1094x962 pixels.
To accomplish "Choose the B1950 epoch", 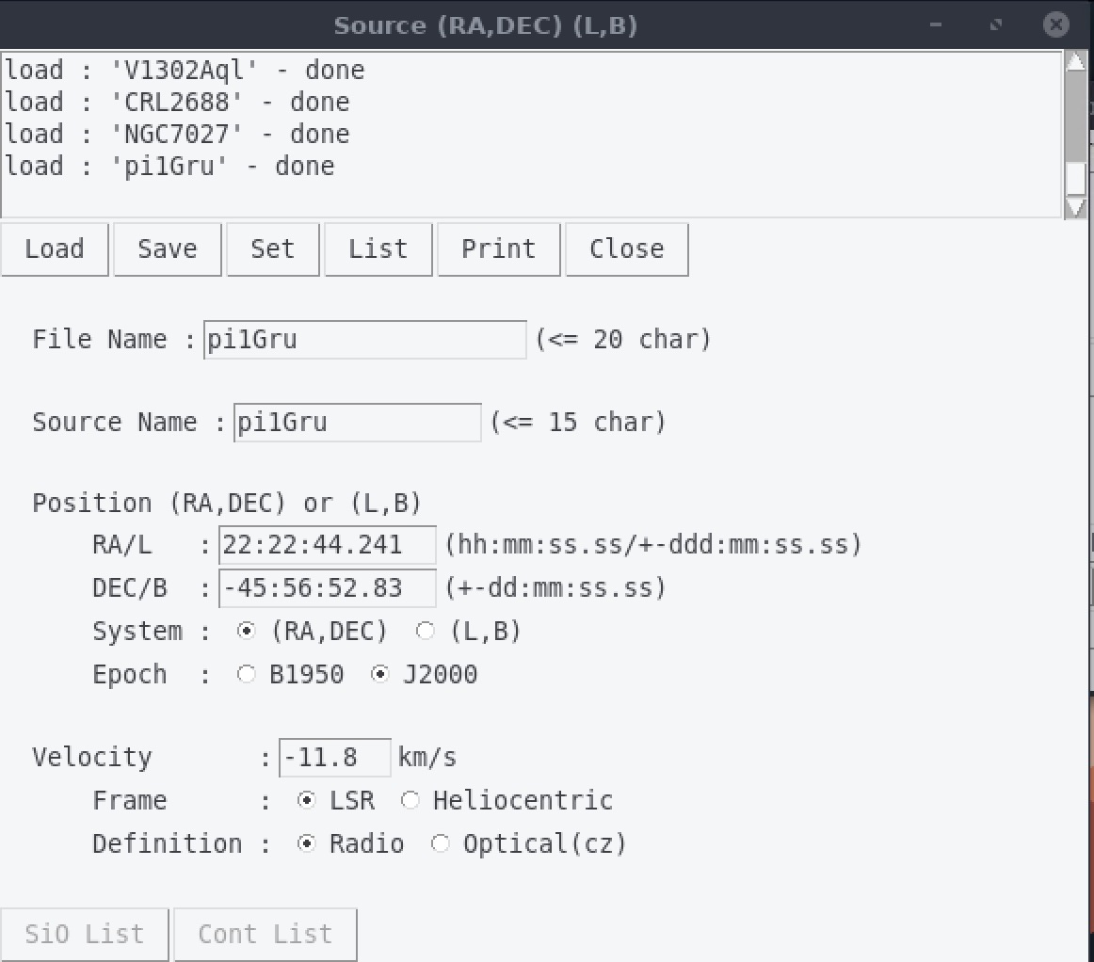I will [247, 675].
